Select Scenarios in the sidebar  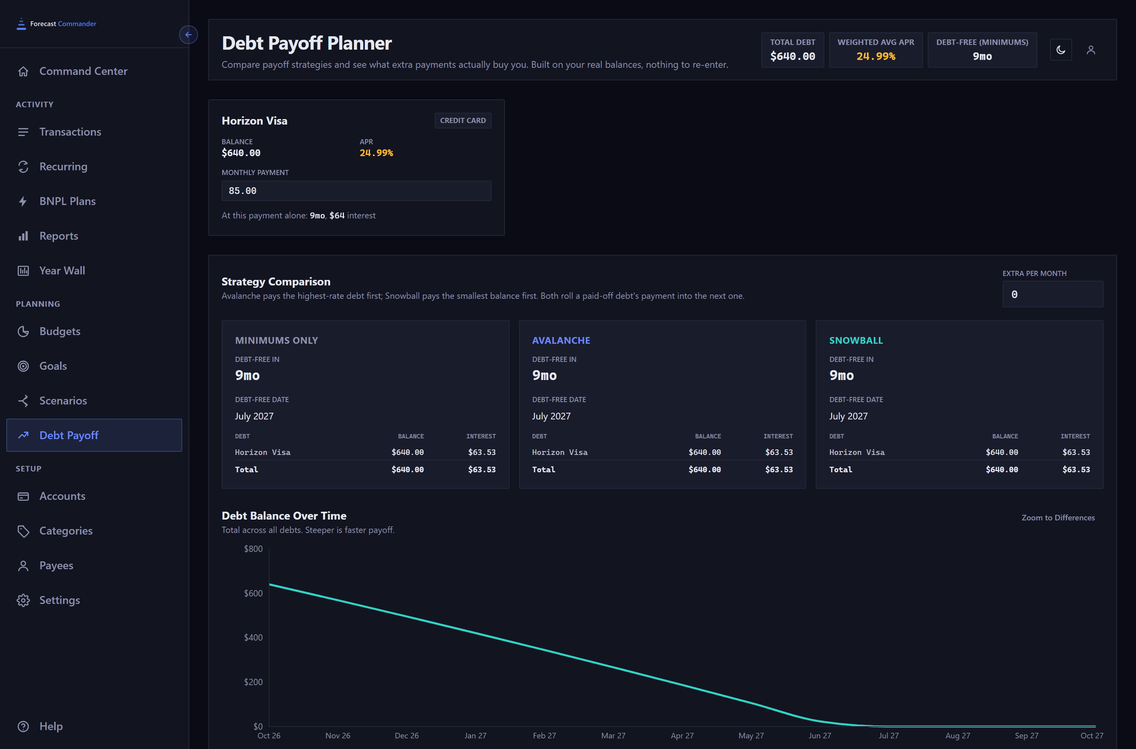pos(94,401)
